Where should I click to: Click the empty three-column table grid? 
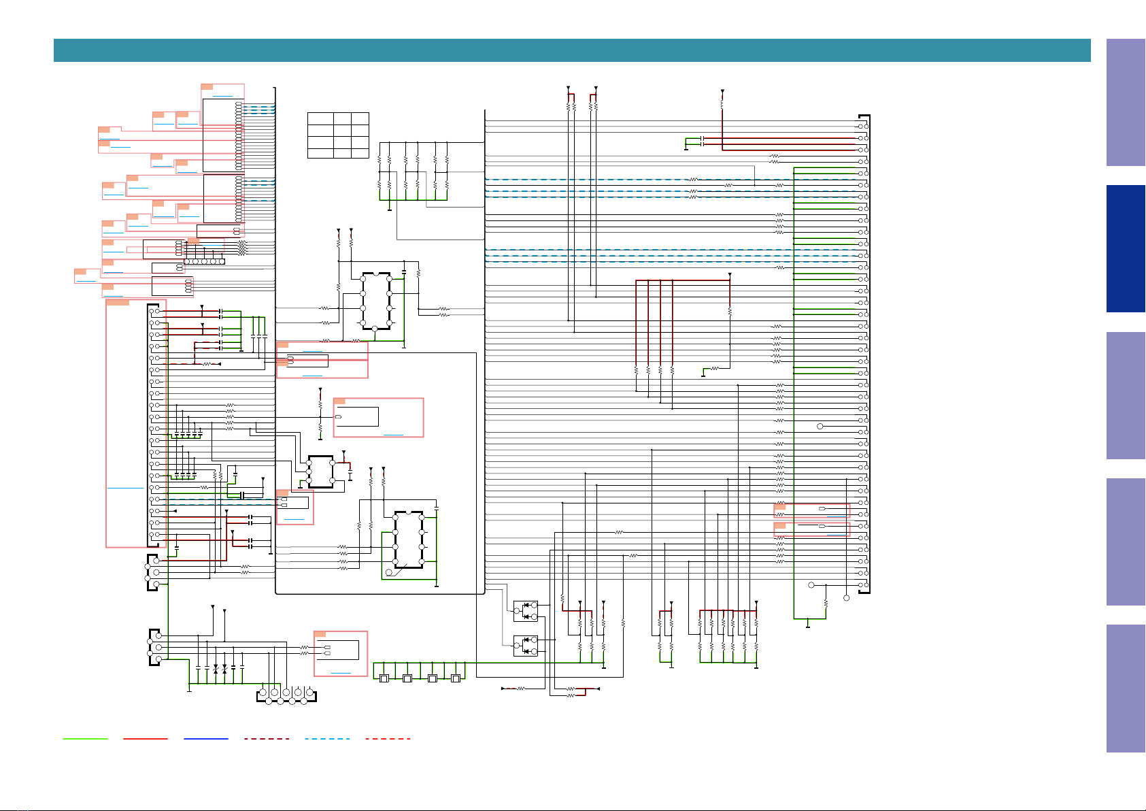pyautogui.click(x=338, y=135)
